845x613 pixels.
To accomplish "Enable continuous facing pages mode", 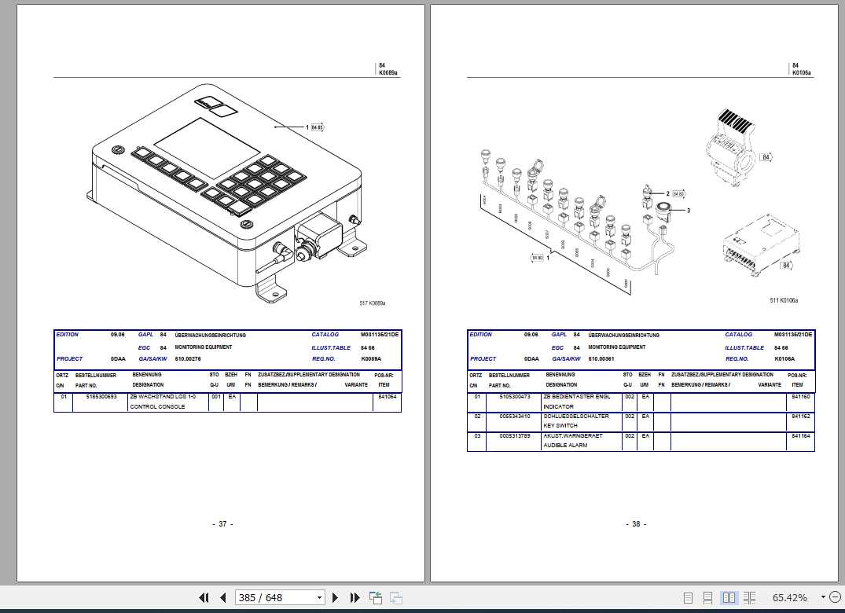I will 749,597.
